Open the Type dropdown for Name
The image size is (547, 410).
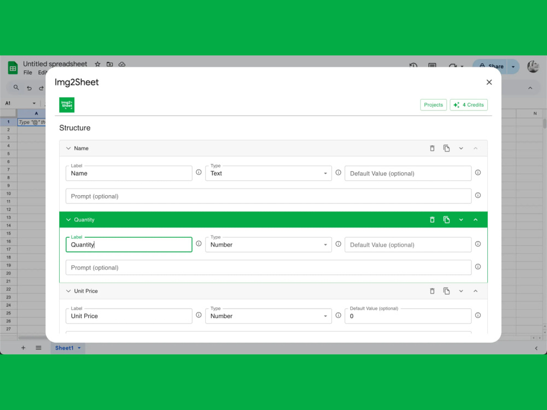point(268,173)
